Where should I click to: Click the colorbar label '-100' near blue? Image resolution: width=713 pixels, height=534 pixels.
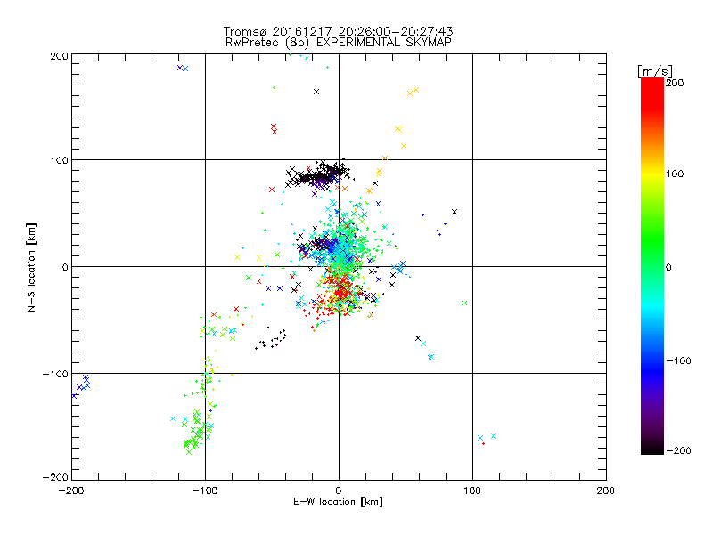678,360
